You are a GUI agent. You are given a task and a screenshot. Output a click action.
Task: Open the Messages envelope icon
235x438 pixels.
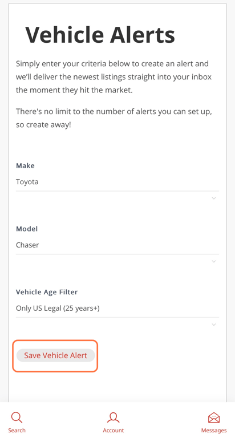[x=214, y=418]
